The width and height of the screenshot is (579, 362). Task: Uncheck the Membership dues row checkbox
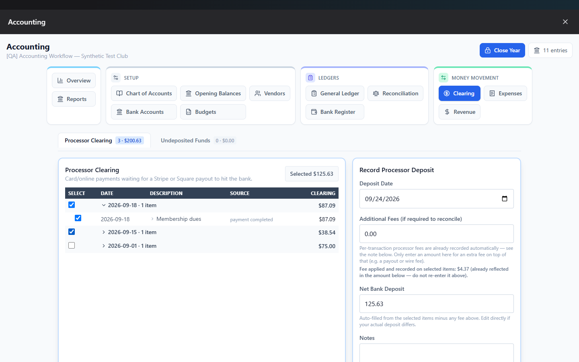click(78, 218)
